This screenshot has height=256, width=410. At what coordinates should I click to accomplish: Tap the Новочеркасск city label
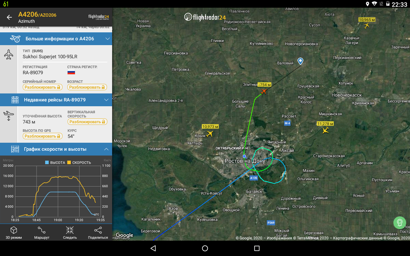347,95
